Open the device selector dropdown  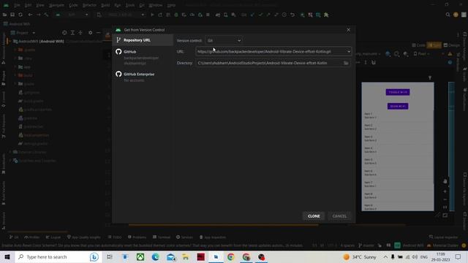coord(121,15)
